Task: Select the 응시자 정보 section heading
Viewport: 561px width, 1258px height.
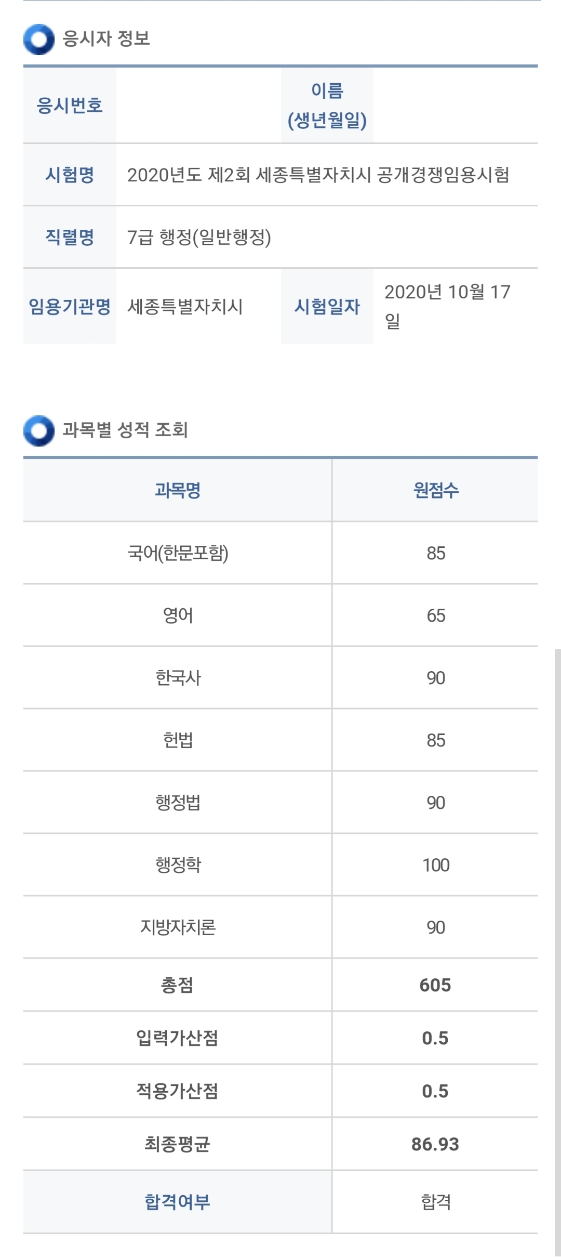Action: [106, 39]
